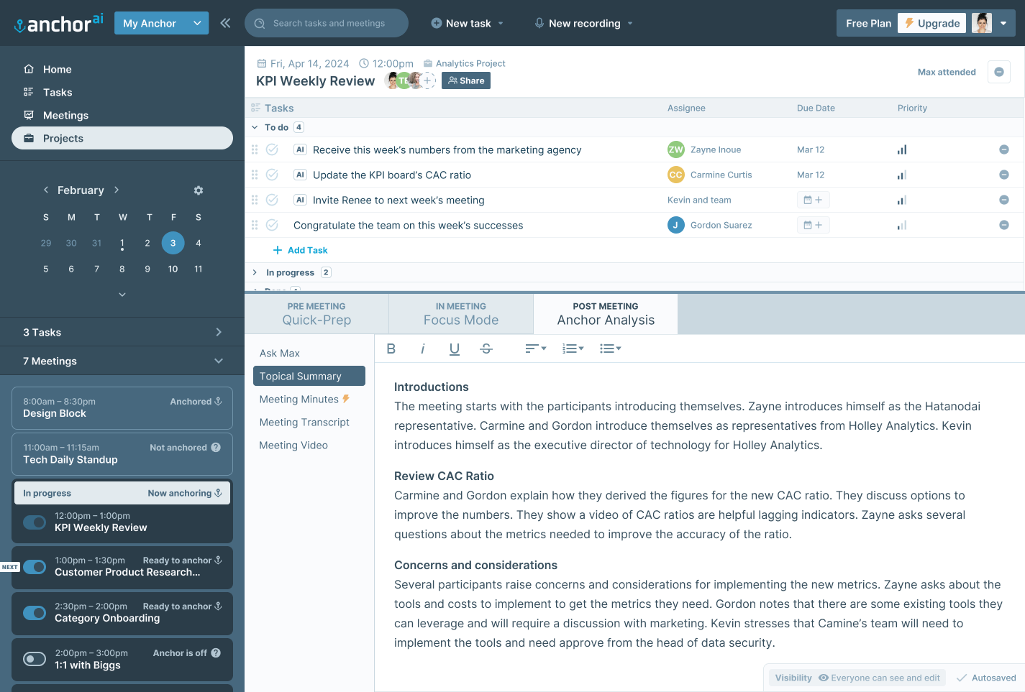Add a due date for Invite Renee task
The width and height of the screenshot is (1025, 692).
[813, 200]
